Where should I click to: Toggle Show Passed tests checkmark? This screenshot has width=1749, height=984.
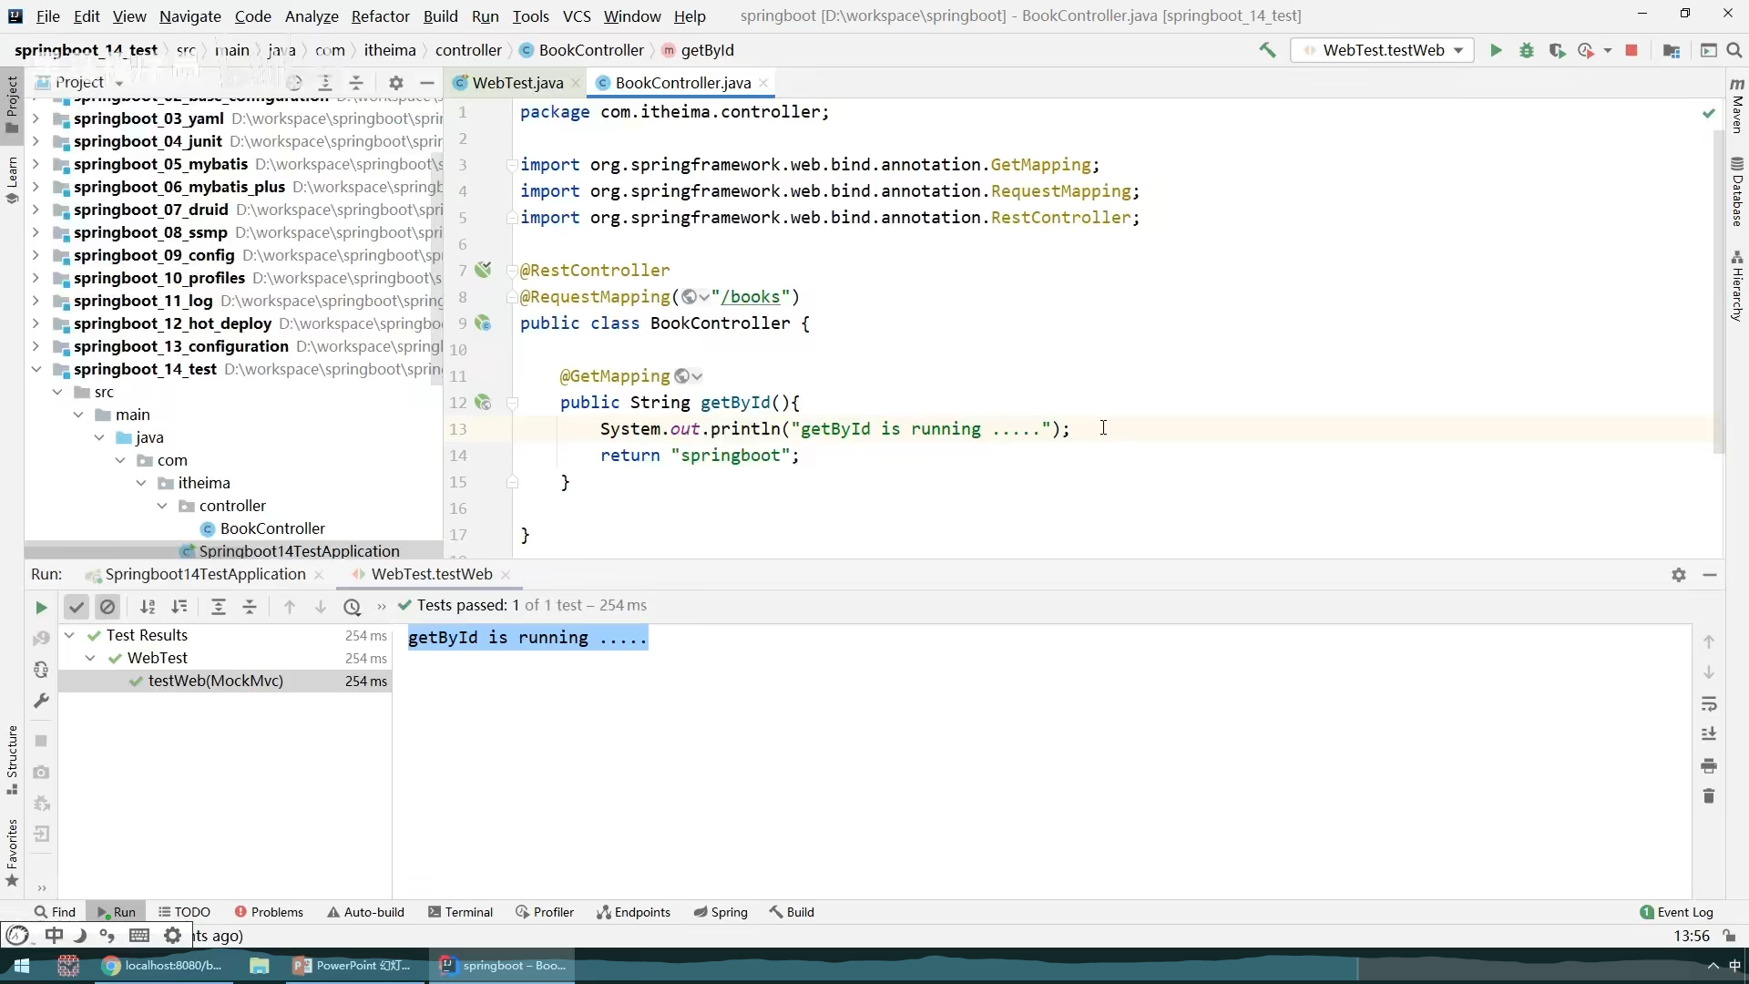pos(77,607)
